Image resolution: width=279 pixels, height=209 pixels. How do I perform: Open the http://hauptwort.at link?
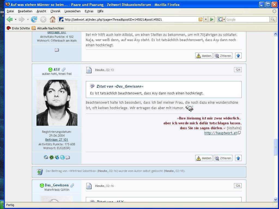coord(220,133)
